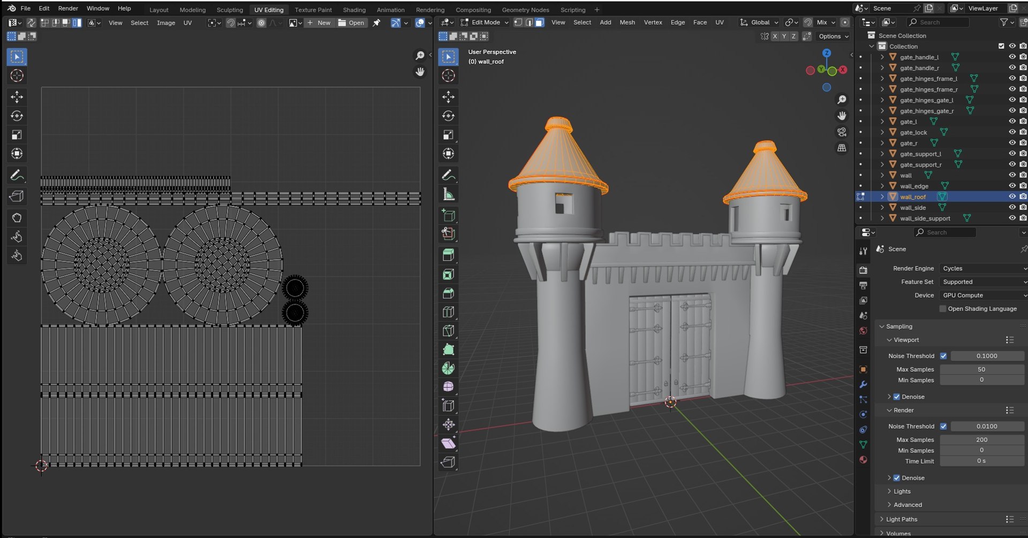
Task: Select the Extrude Region tool in 3D viewport
Action: point(448,255)
